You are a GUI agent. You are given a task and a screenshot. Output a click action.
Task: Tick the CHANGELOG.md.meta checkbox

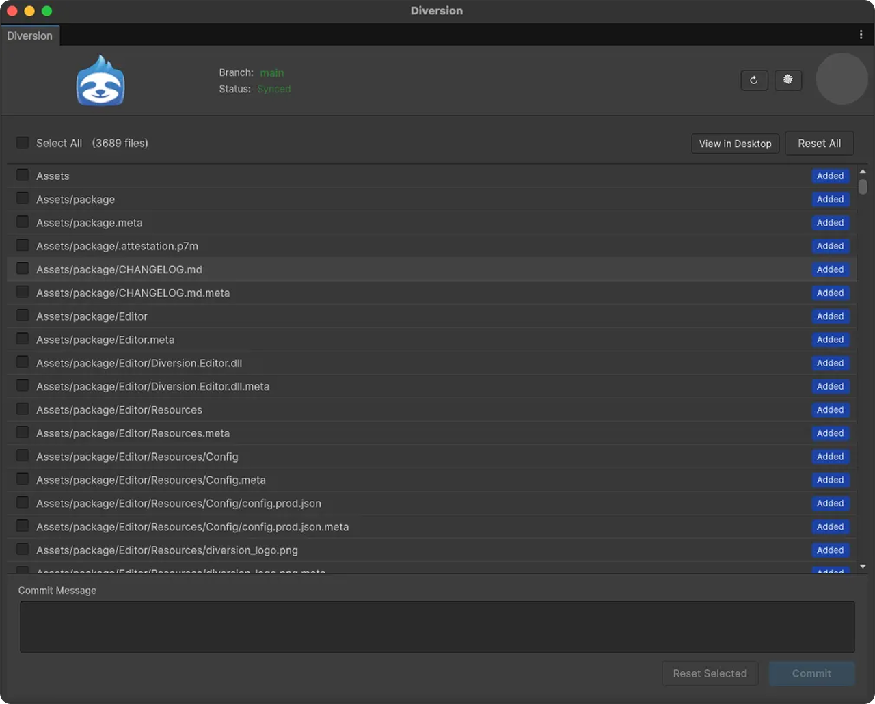click(23, 292)
